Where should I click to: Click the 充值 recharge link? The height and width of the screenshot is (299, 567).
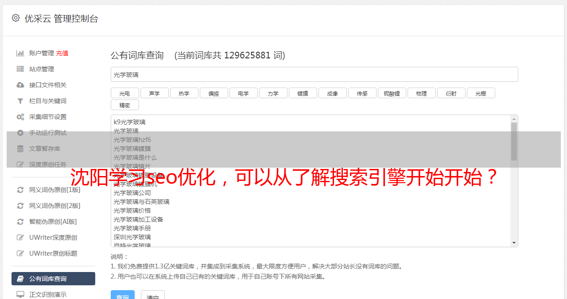62,53
